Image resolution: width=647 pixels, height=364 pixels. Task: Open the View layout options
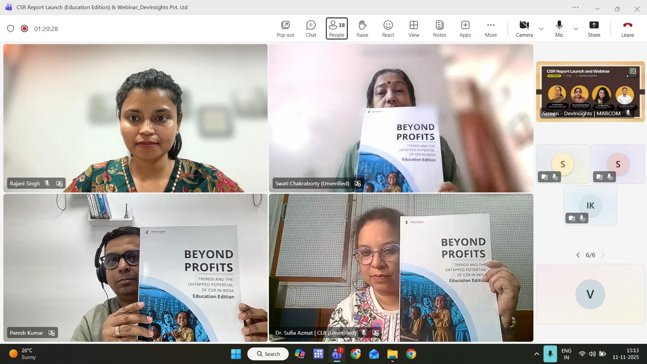(414, 29)
